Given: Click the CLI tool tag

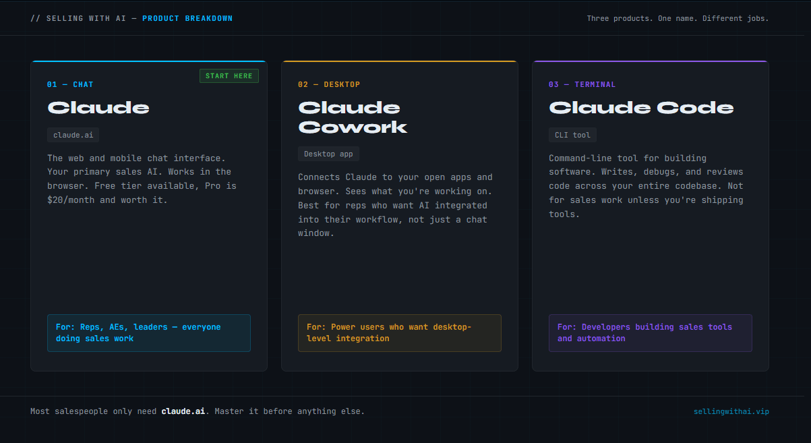Looking at the screenshot, I should point(572,135).
